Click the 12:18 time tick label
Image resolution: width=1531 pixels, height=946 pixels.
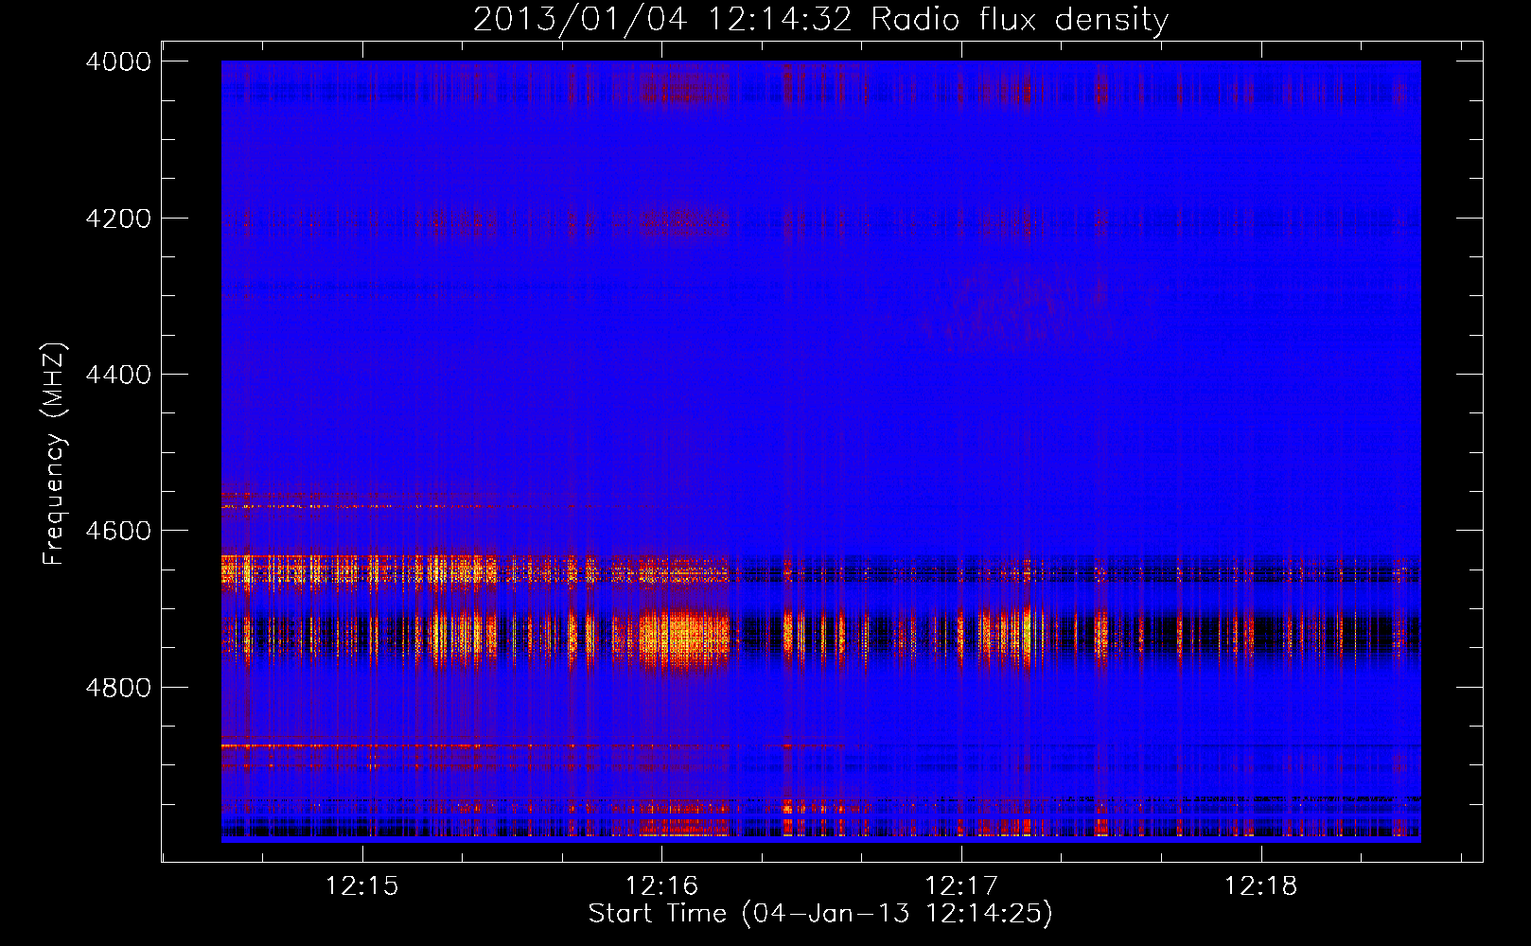(x=1261, y=886)
